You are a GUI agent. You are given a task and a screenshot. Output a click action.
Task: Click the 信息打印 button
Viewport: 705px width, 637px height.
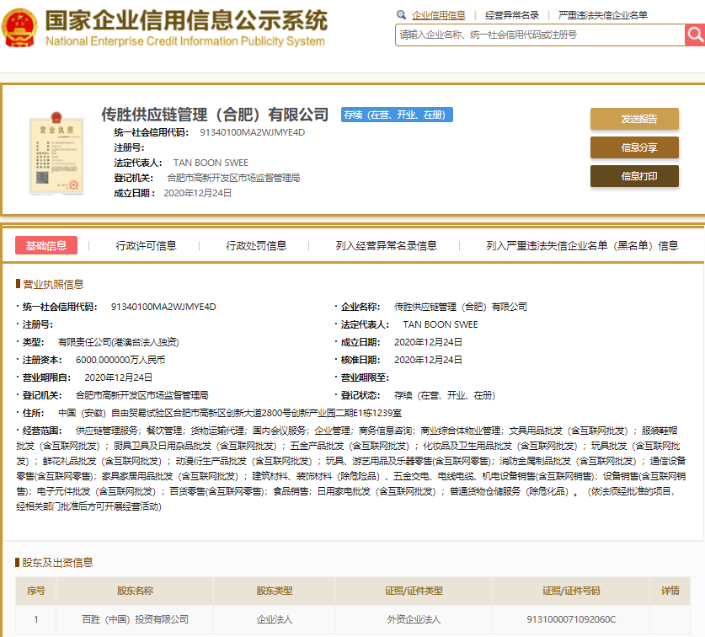pos(634,176)
